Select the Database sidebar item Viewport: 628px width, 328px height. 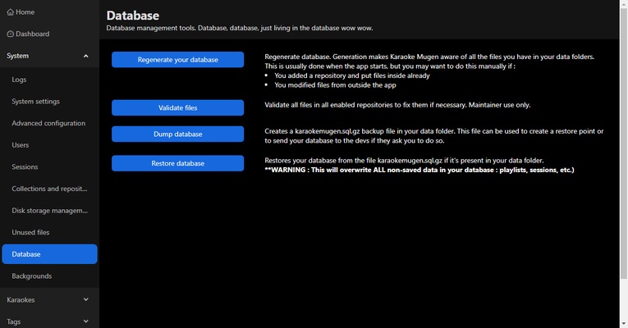(49, 254)
